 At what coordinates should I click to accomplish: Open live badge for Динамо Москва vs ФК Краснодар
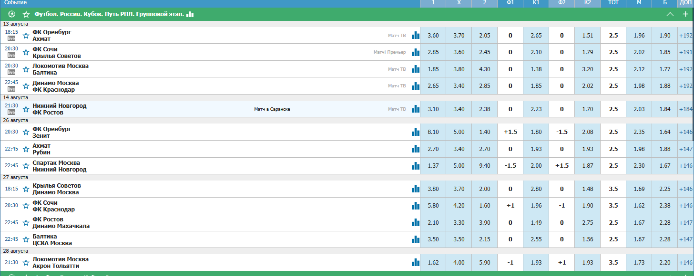pyautogui.click(x=11, y=89)
